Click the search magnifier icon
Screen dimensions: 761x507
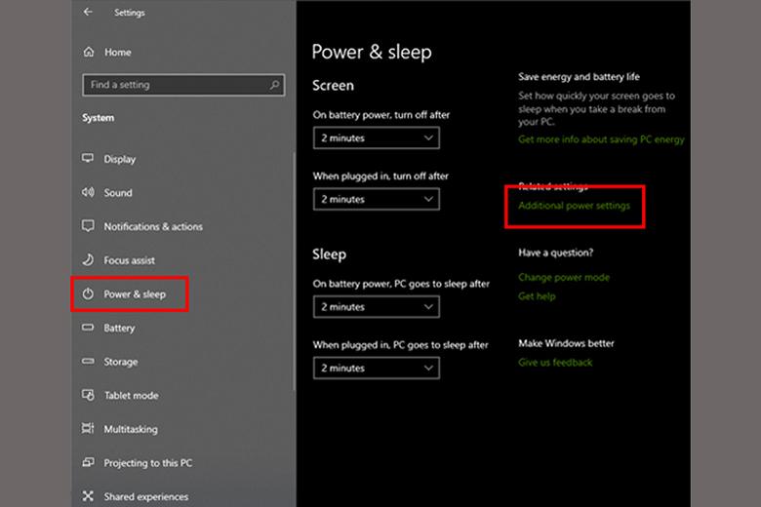tap(275, 85)
